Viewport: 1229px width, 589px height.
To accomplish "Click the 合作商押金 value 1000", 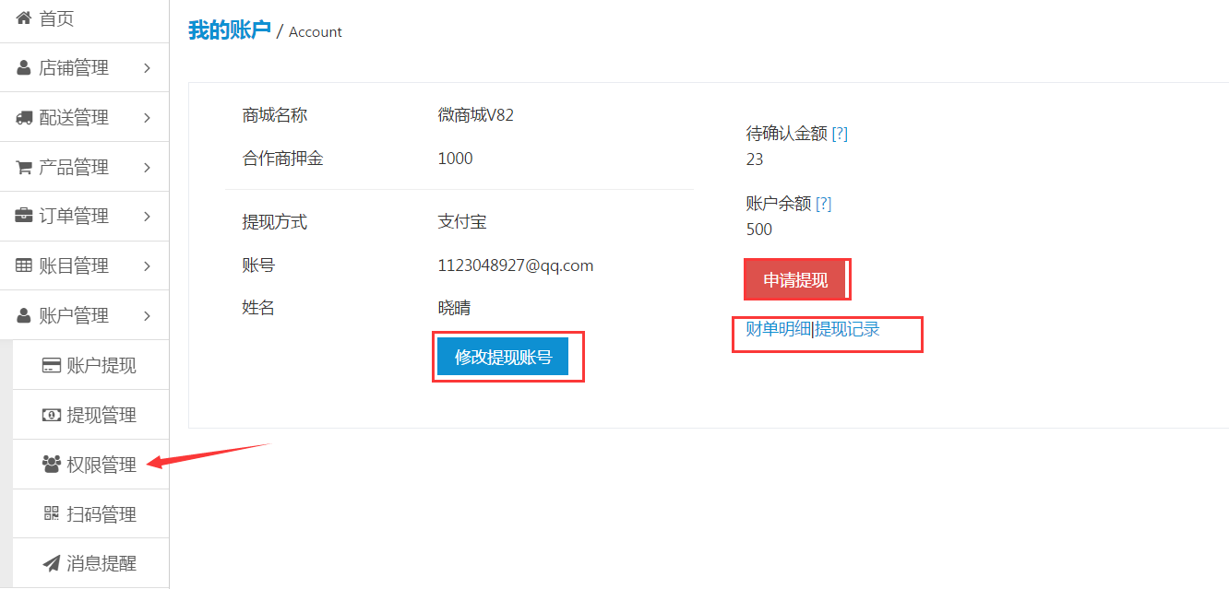I will pyautogui.click(x=455, y=159).
